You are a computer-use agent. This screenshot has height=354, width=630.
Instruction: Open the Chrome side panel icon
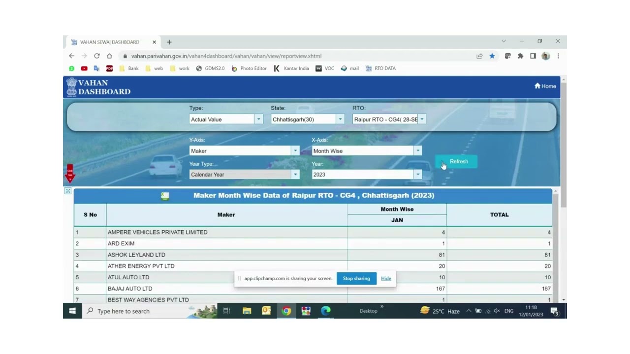[x=533, y=56]
